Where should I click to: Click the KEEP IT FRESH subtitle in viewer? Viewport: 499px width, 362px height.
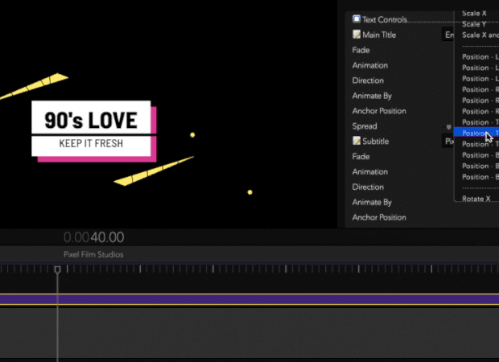pyautogui.click(x=91, y=143)
